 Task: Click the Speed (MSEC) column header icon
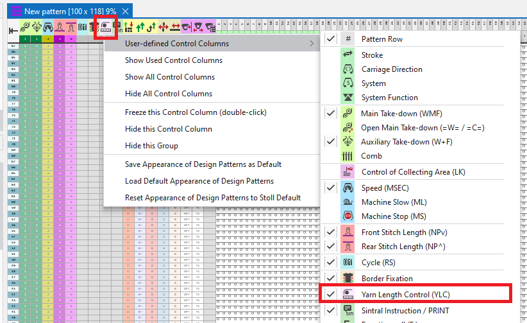48,28
